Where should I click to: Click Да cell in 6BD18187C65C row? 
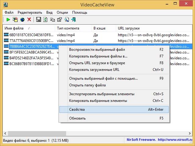click(x=95, y=35)
